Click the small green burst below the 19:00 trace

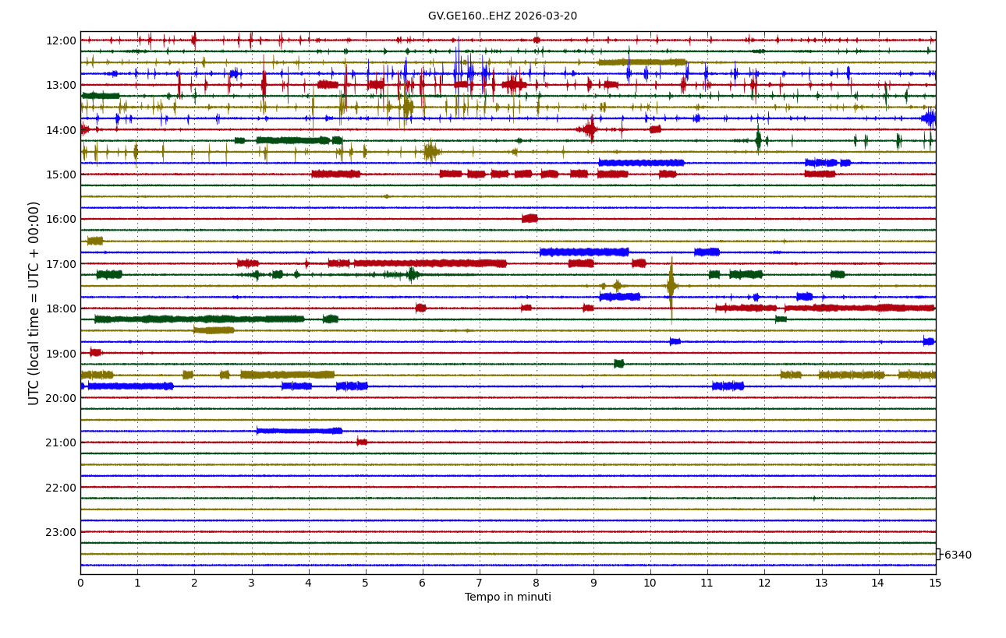[x=618, y=364]
